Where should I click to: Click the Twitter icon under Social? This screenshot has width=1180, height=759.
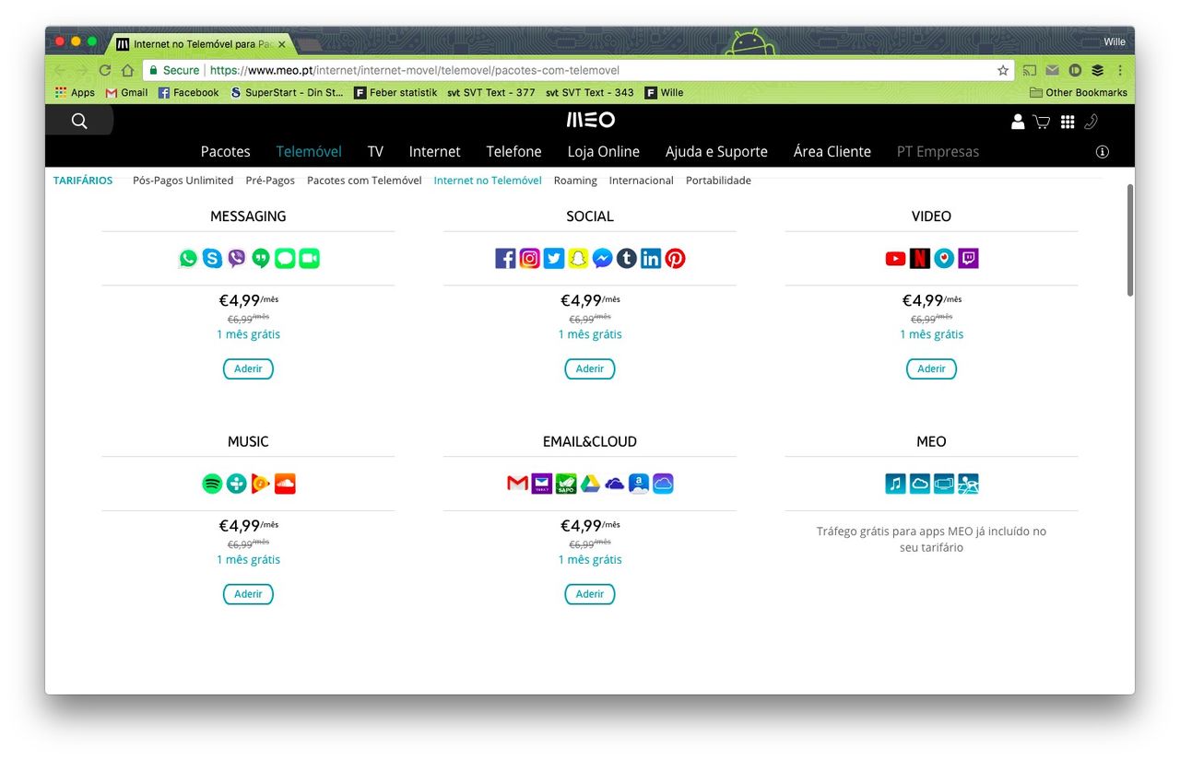554,259
